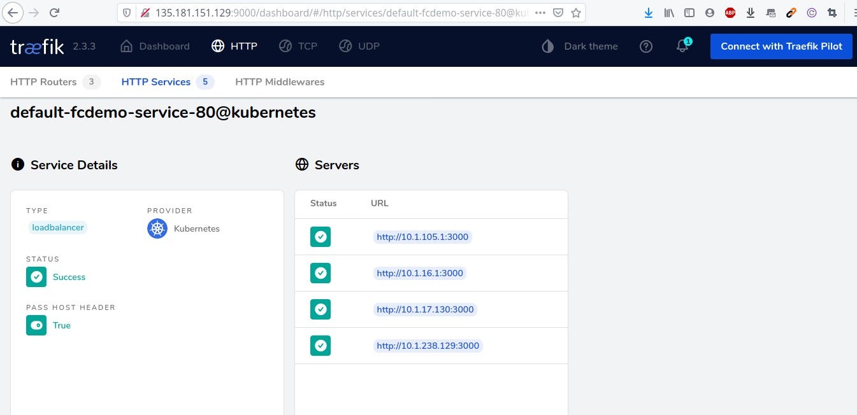Click the Kubernetes provider icon
The height and width of the screenshot is (415, 857).
pos(157,229)
